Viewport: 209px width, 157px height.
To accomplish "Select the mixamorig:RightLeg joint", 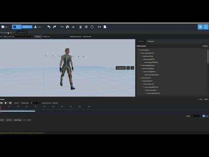I will coord(148,68).
